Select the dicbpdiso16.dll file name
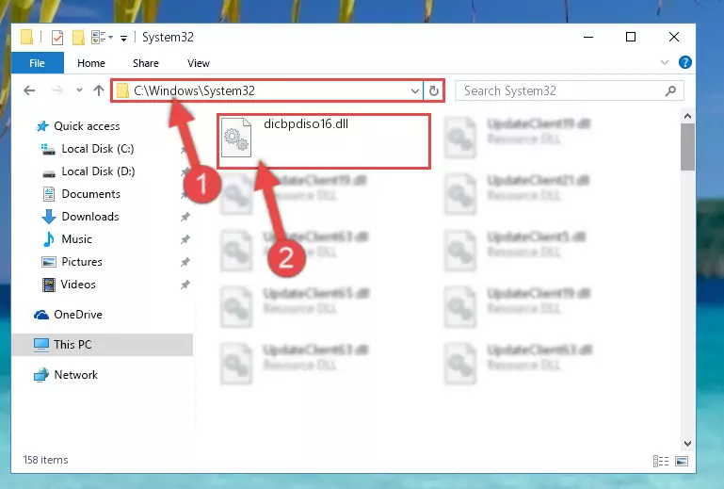The image size is (724, 489). (x=306, y=123)
